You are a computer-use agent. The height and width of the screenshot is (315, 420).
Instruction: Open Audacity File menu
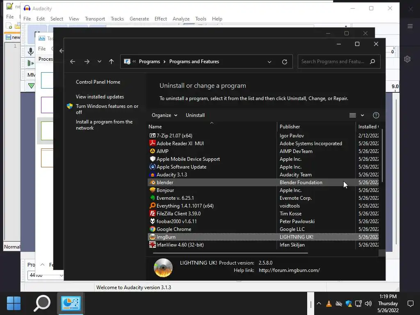[27, 19]
